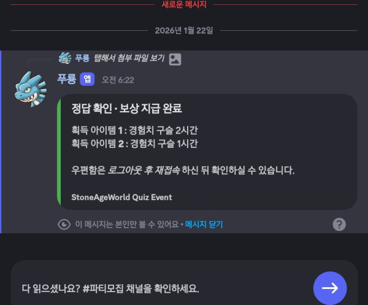Click the 이 메시지는 본인만 볼 수 있어요 notice
Image resolution: width=368 pixels, height=305 pixels.
click(127, 225)
